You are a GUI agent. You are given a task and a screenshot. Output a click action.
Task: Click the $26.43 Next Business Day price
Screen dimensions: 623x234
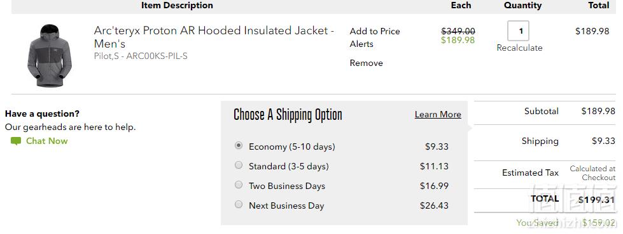pyautogui.click(x=434, y=205)
